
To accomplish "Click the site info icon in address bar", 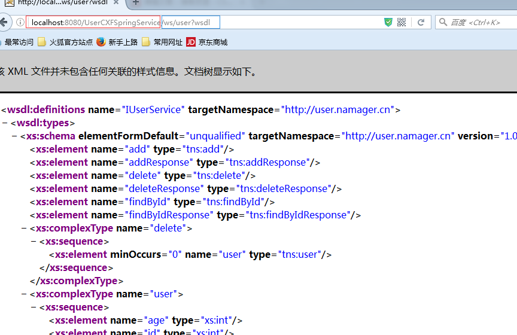I will (20, 23).
